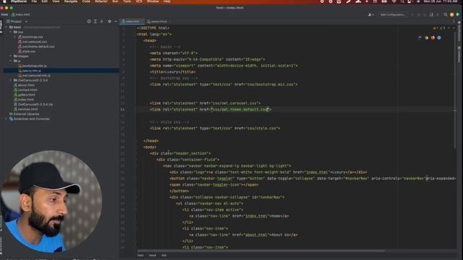Open Spotlight search in macOS menu bar
Image resolution: width=463 pixels, height=260 pixels.
pos(402,1)
